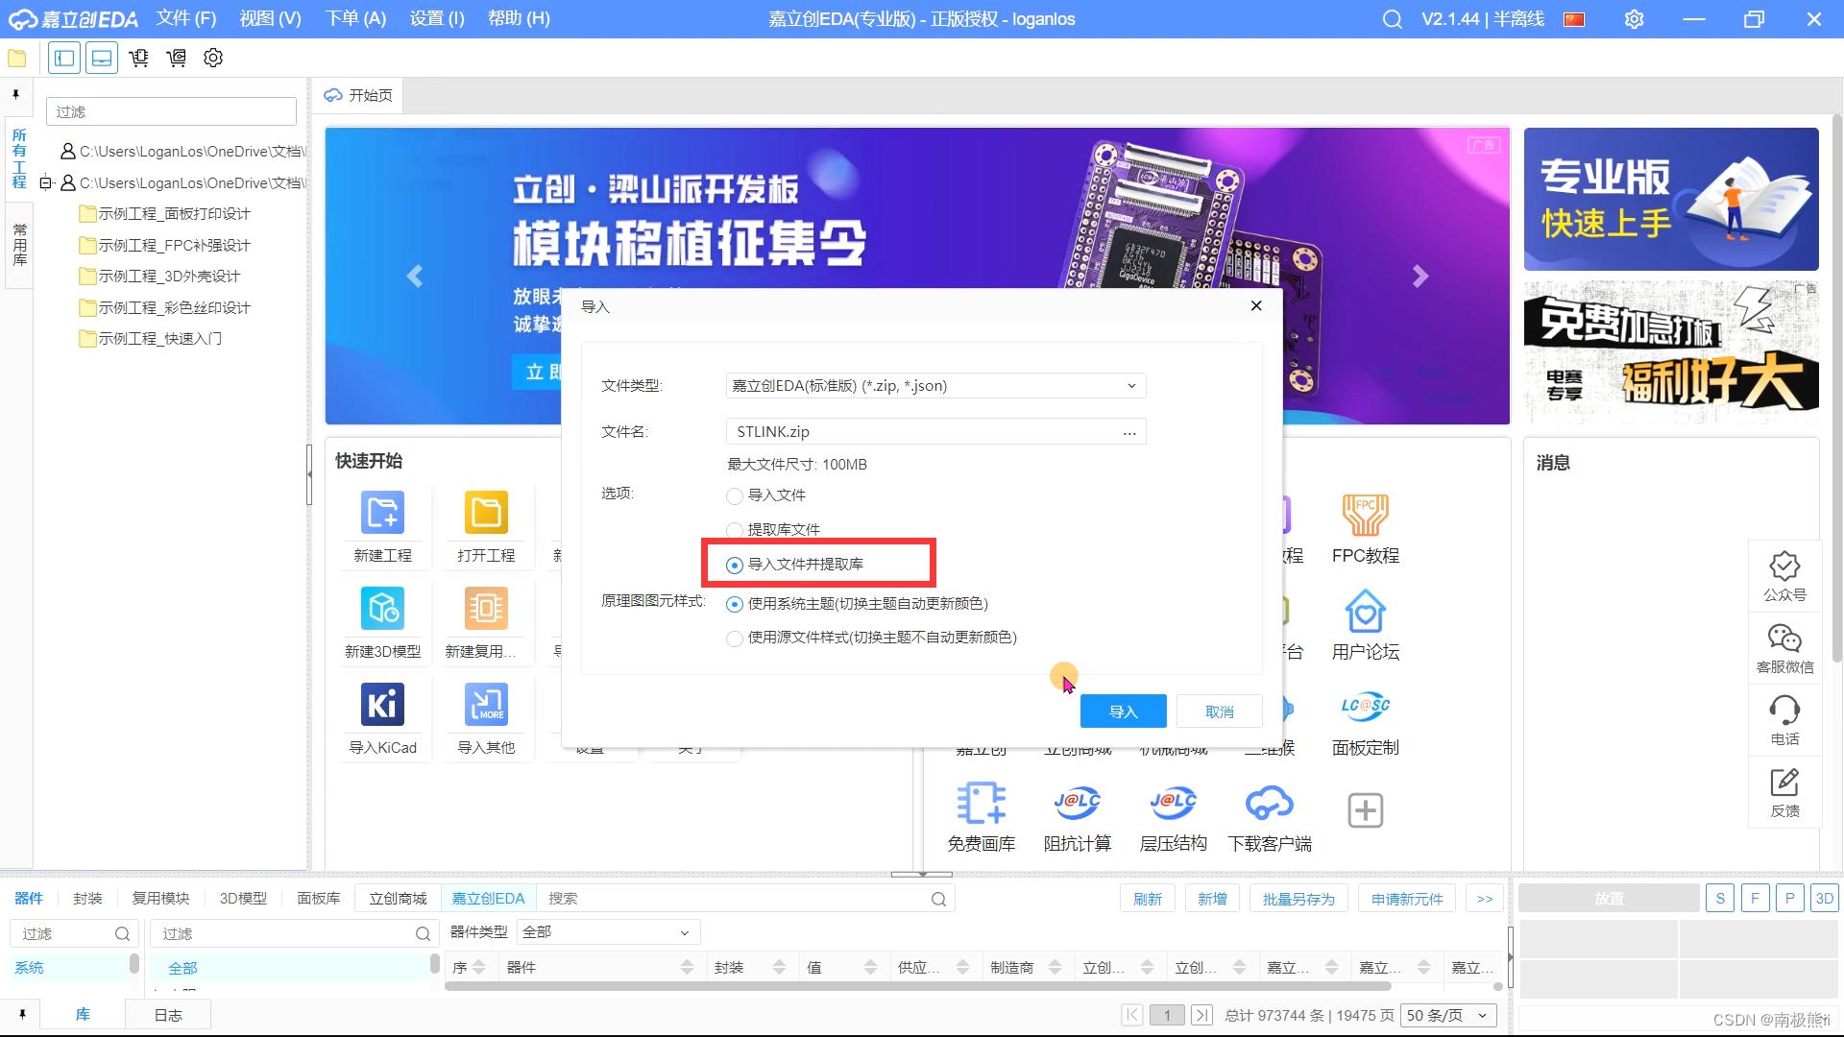Select the Import File (导入文件) radio option
The width and height of the screenshot is (1844, 1037).
point(735,496)
